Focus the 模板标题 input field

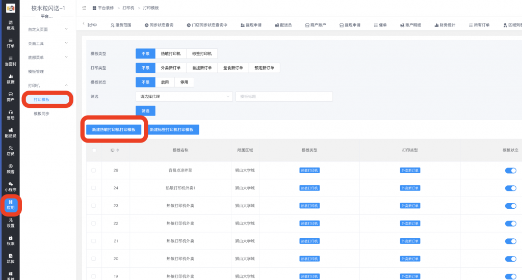tap(284, 96)
